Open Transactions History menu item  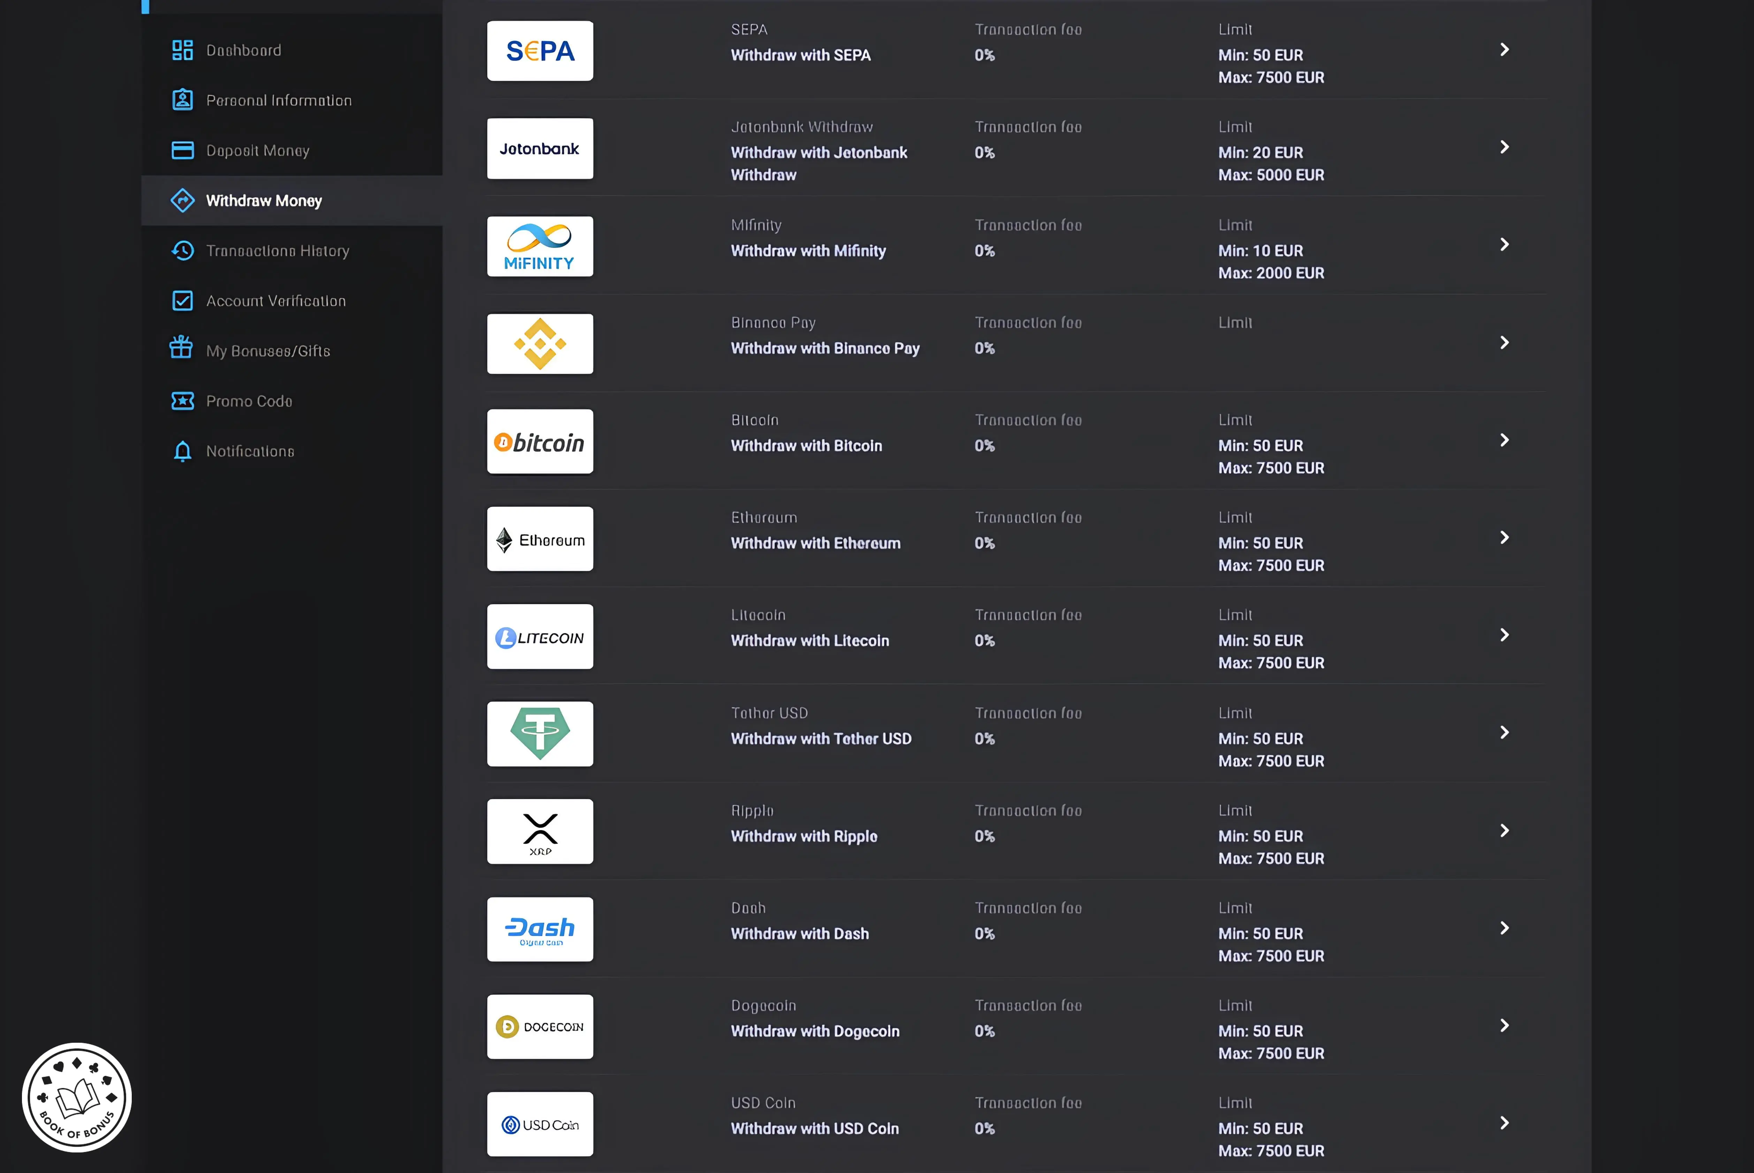tap(292, 251)
